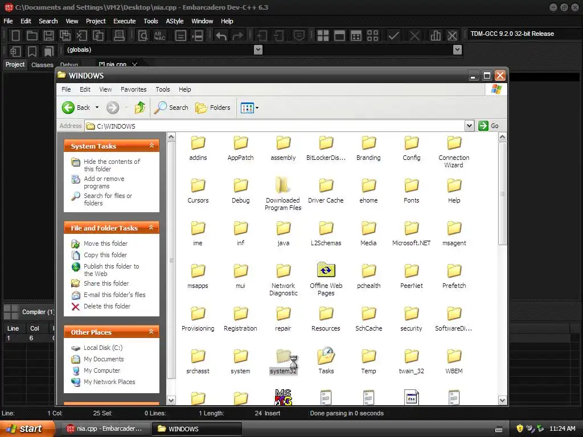
Task: Click the Replace (AB→AC) icon in Dev-C++
Action: point(159,36)
